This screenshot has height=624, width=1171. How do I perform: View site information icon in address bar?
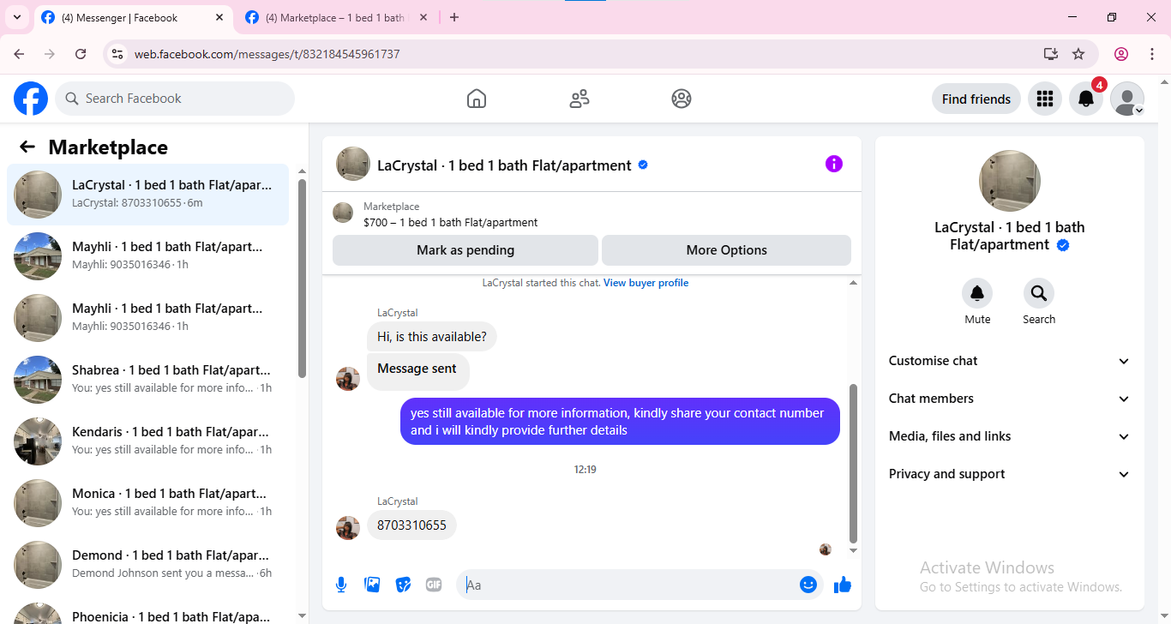[x=118, y=54]
